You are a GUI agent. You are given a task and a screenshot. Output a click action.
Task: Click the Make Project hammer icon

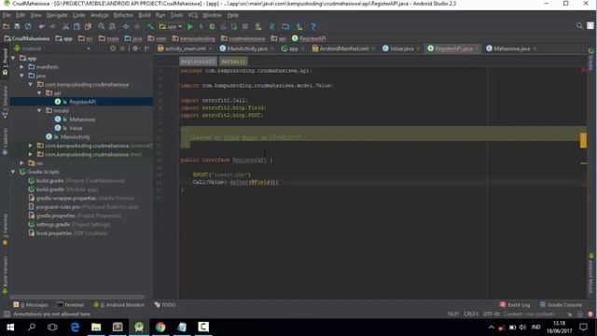click(151, 26)
